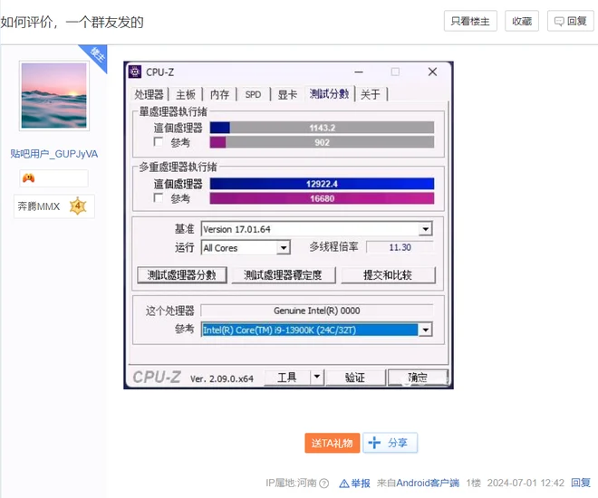Click the 測試處理器分數 button

182,274
